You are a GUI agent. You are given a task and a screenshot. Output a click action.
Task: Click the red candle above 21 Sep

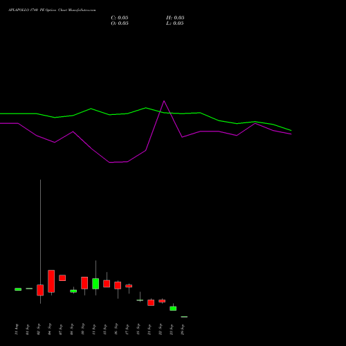point(151,302)
